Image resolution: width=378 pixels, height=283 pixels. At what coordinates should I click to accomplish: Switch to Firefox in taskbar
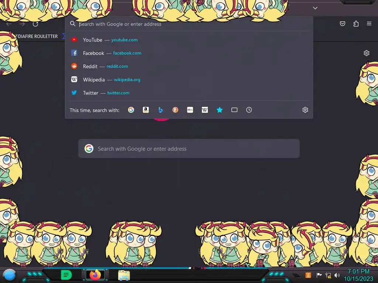(x=95, y=275)
